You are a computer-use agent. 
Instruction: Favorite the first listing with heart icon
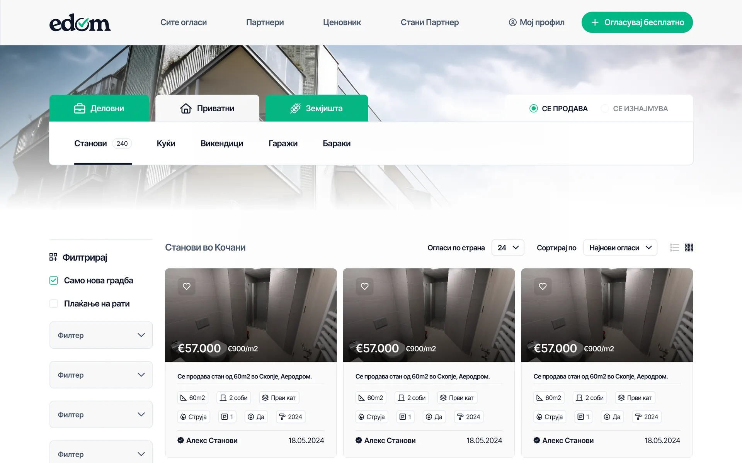pos(187,287)
